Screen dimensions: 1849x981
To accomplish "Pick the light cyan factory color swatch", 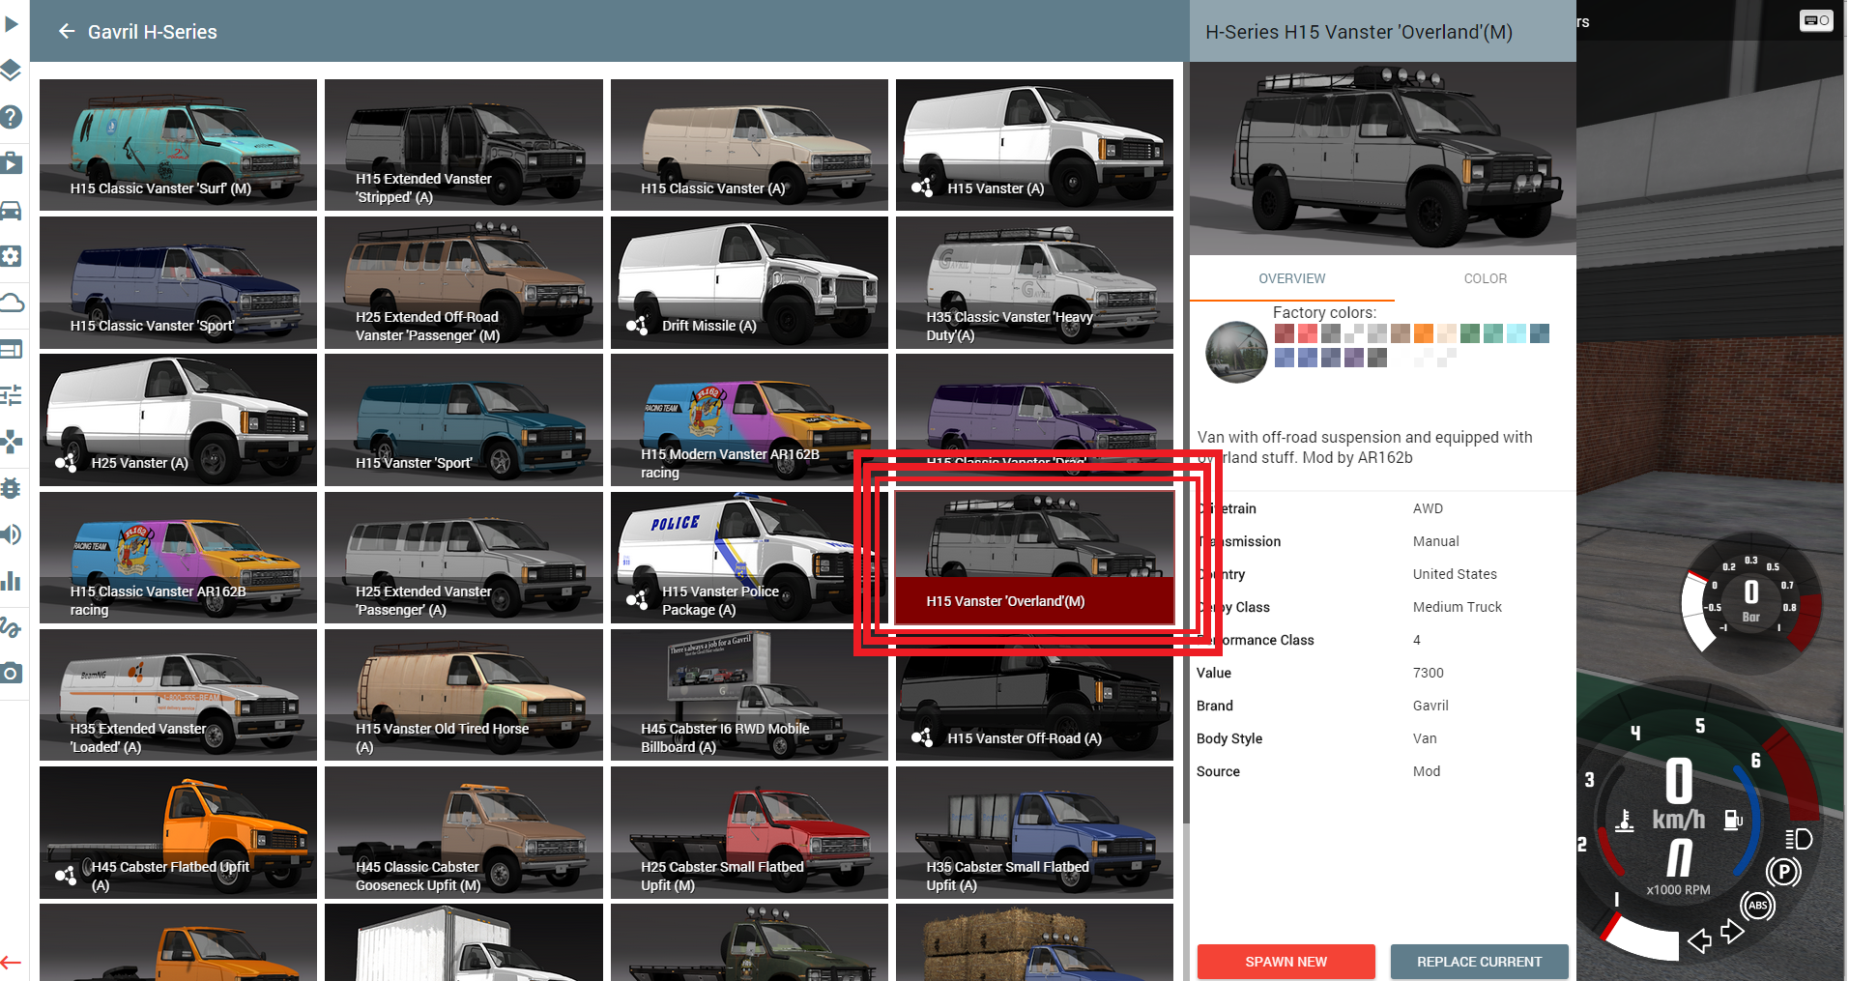I will pos(1517,333).
